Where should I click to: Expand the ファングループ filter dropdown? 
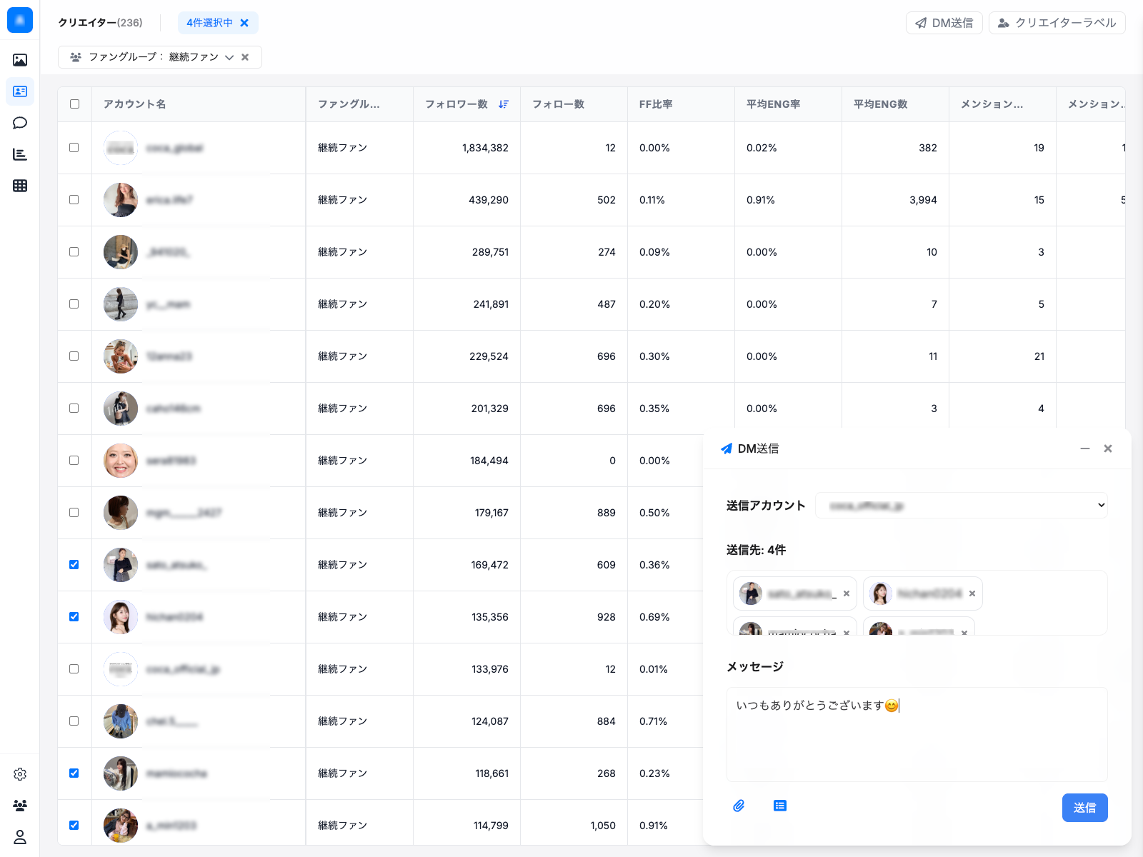coord(229,57)
